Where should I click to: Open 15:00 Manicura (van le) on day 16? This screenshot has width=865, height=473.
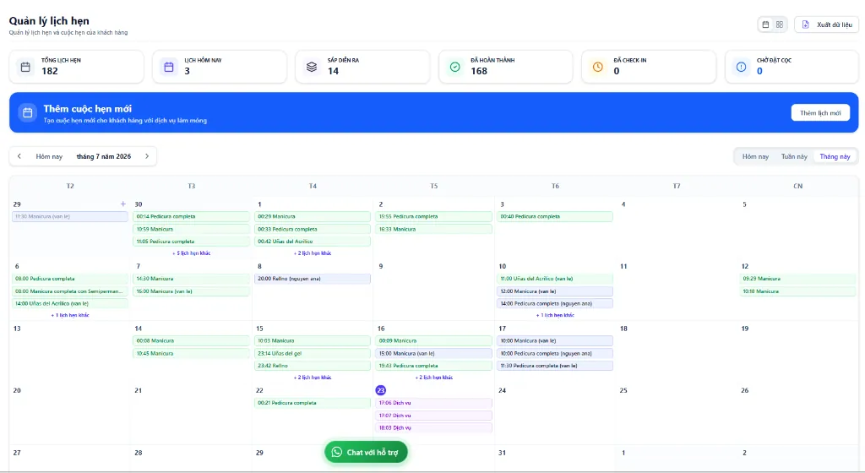coord(433,353)
